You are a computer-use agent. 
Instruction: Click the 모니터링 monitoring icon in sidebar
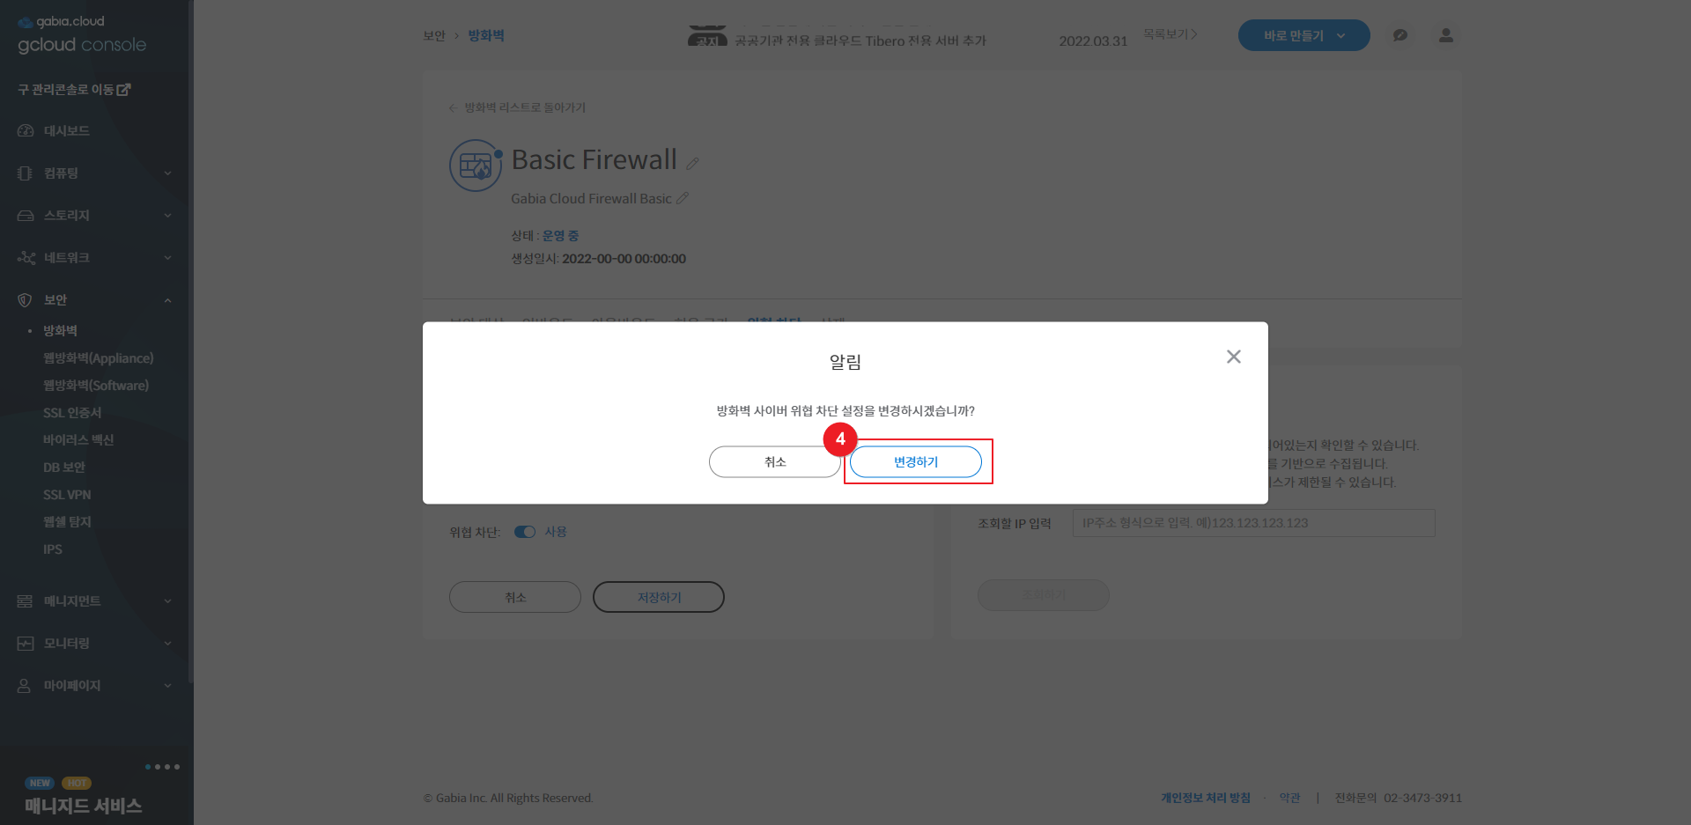click(x=25, y=644)
